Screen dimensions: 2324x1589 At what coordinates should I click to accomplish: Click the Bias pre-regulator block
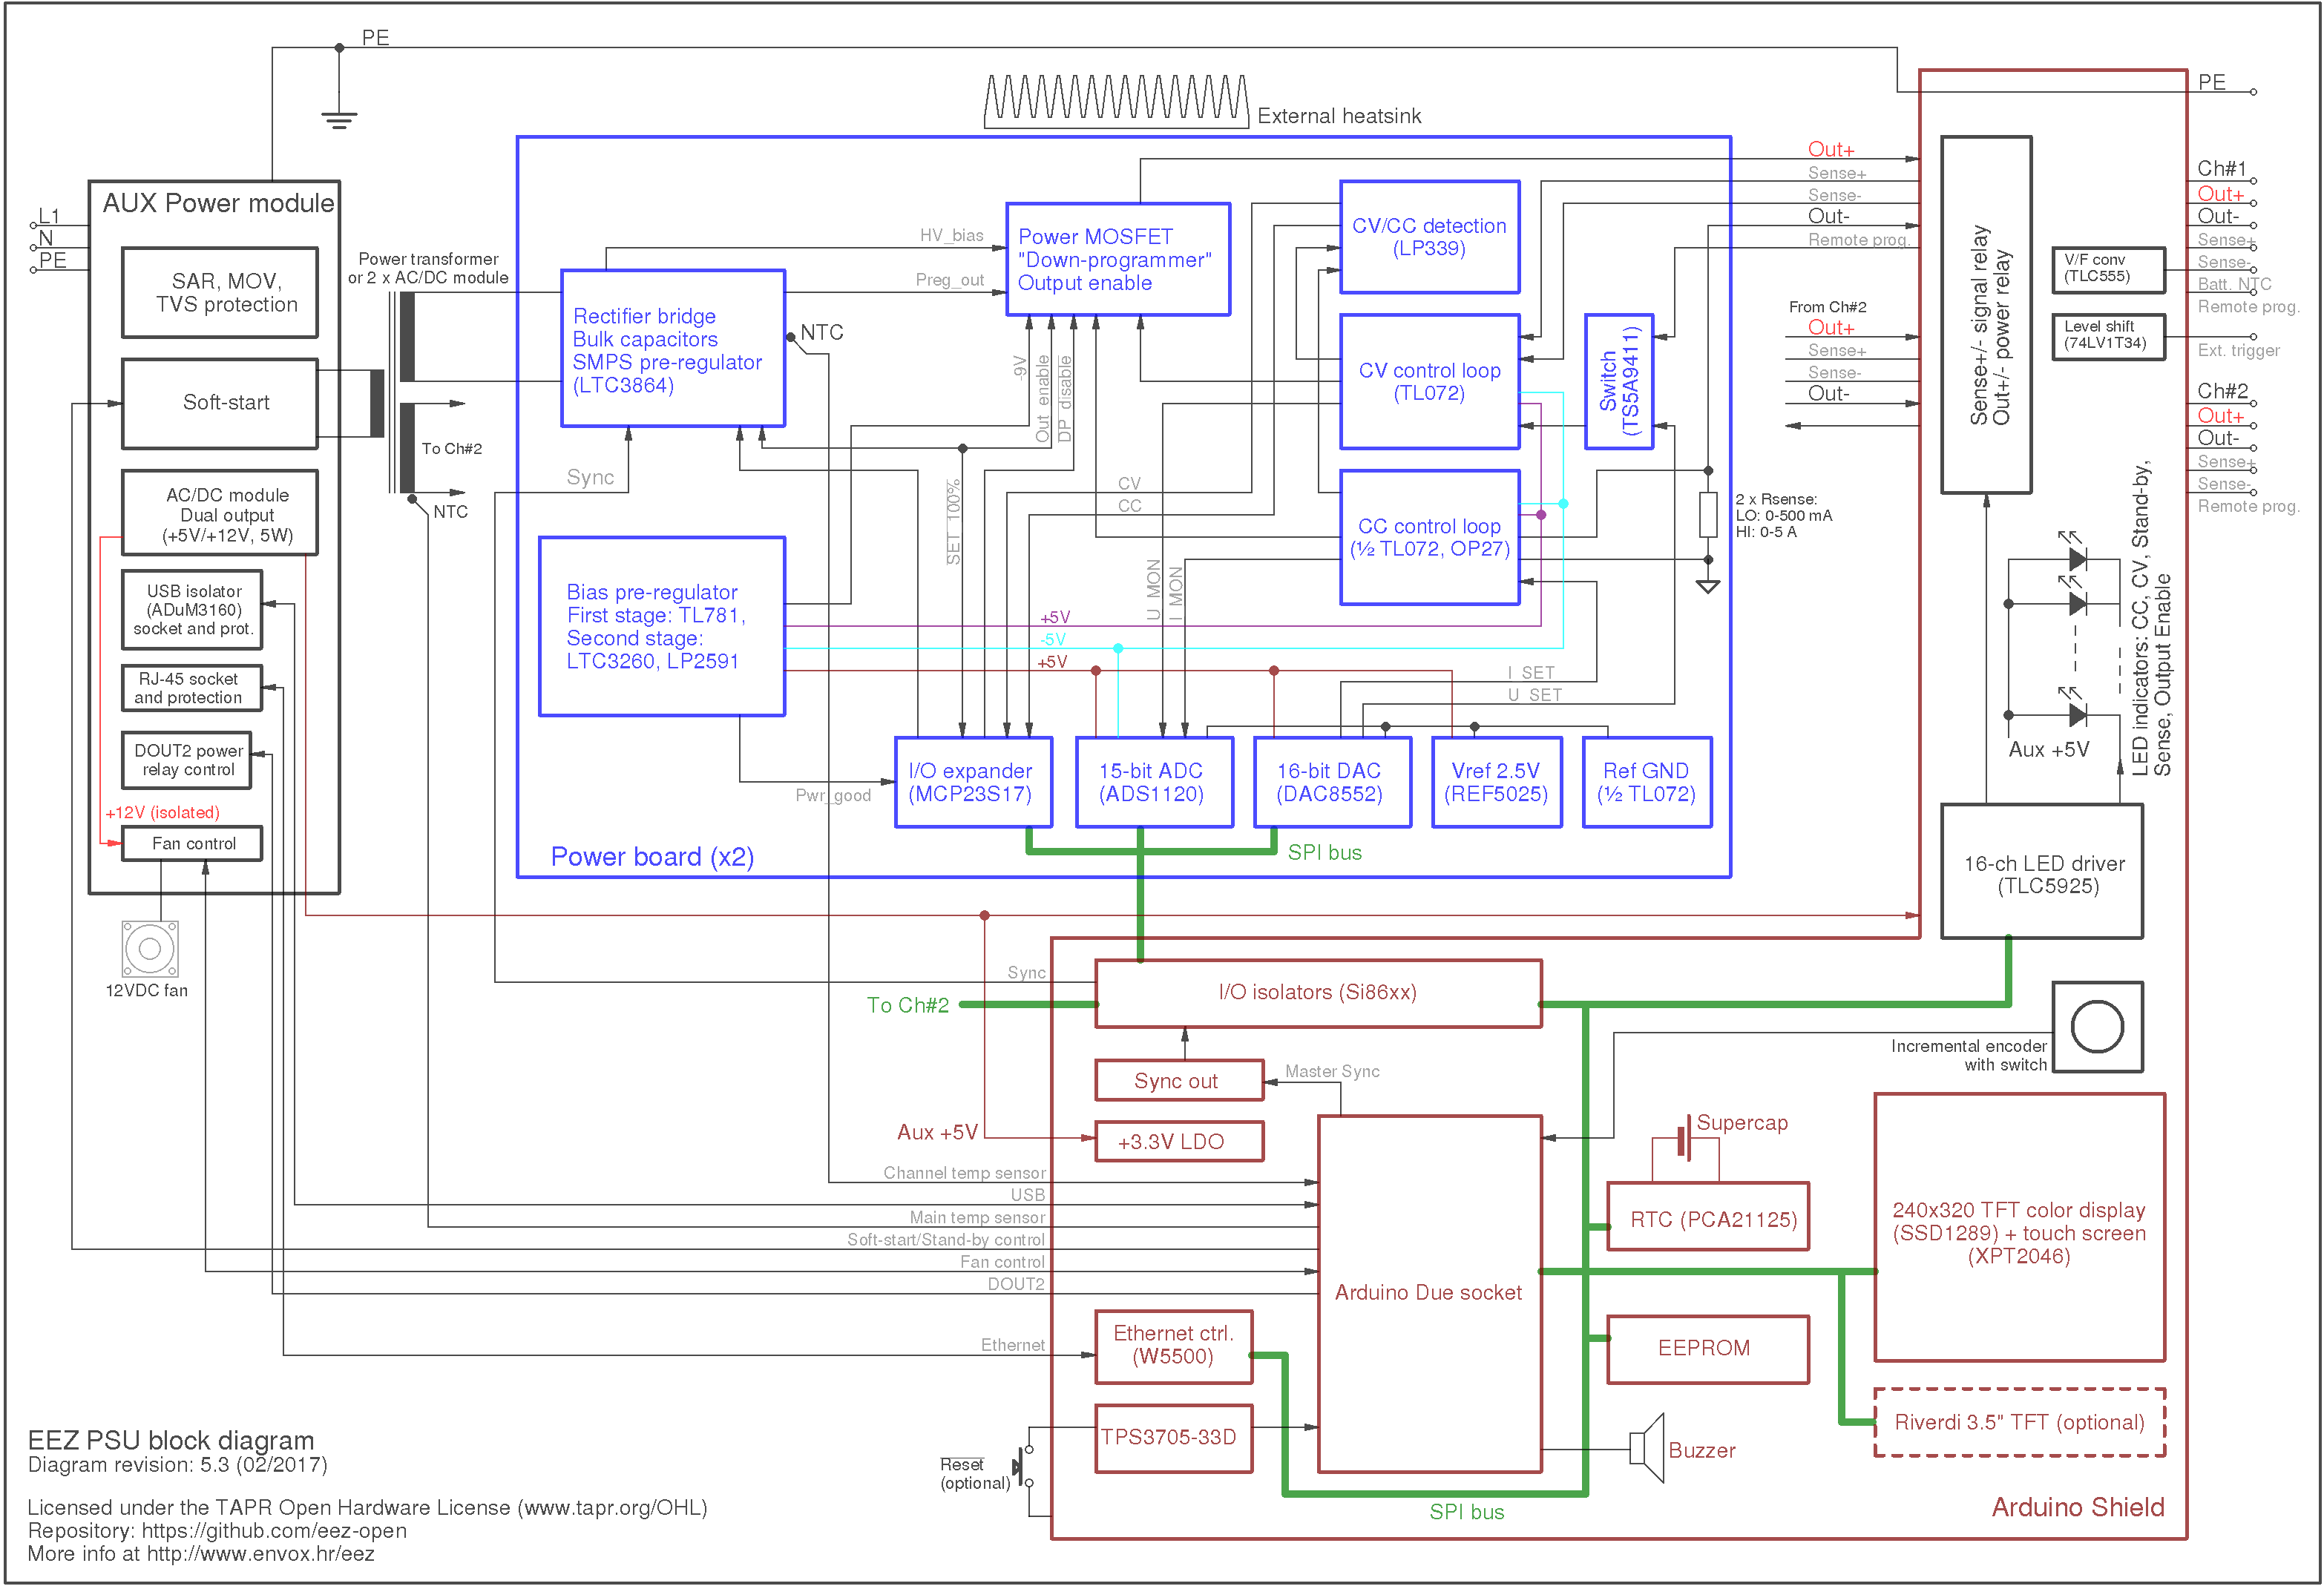tap(661, 627)
